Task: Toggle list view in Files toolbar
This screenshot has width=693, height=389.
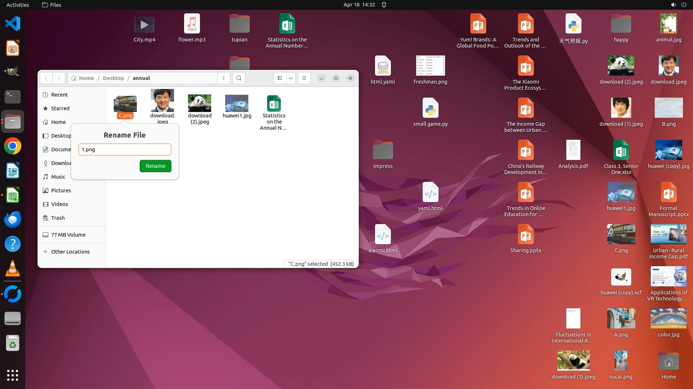Action: pos(280,78)
